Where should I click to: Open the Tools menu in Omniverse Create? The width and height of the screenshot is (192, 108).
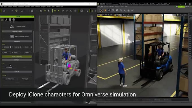(122, 7)
